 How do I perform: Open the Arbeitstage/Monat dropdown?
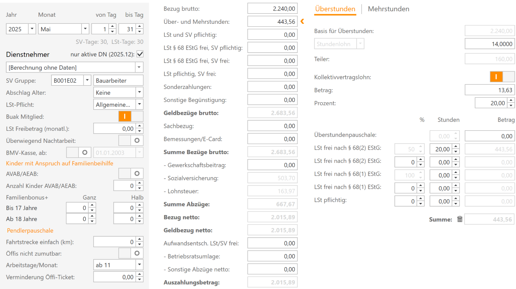click(139, 265)
